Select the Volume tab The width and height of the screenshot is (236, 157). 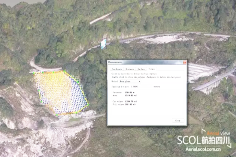(151, 69)
